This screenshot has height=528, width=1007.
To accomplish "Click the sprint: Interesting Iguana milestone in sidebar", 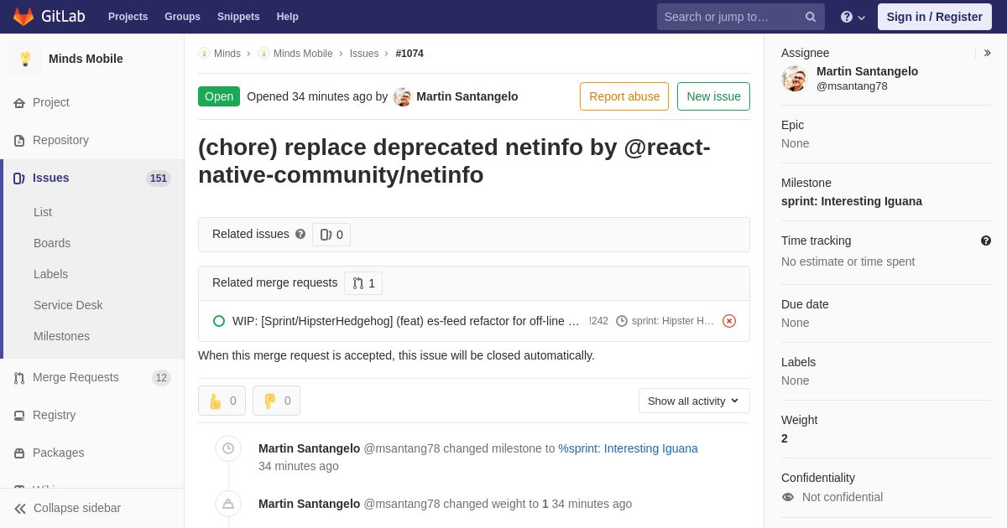I will click(x=852, y=201).
